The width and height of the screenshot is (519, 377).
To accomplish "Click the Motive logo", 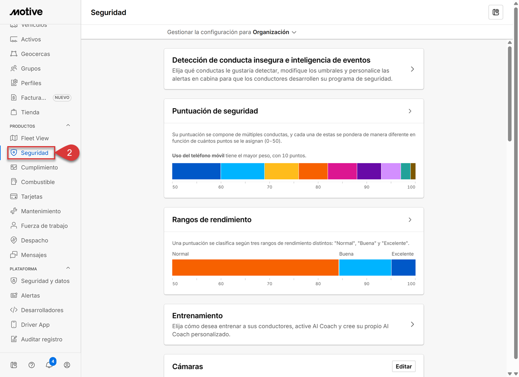I will point(26,12).
